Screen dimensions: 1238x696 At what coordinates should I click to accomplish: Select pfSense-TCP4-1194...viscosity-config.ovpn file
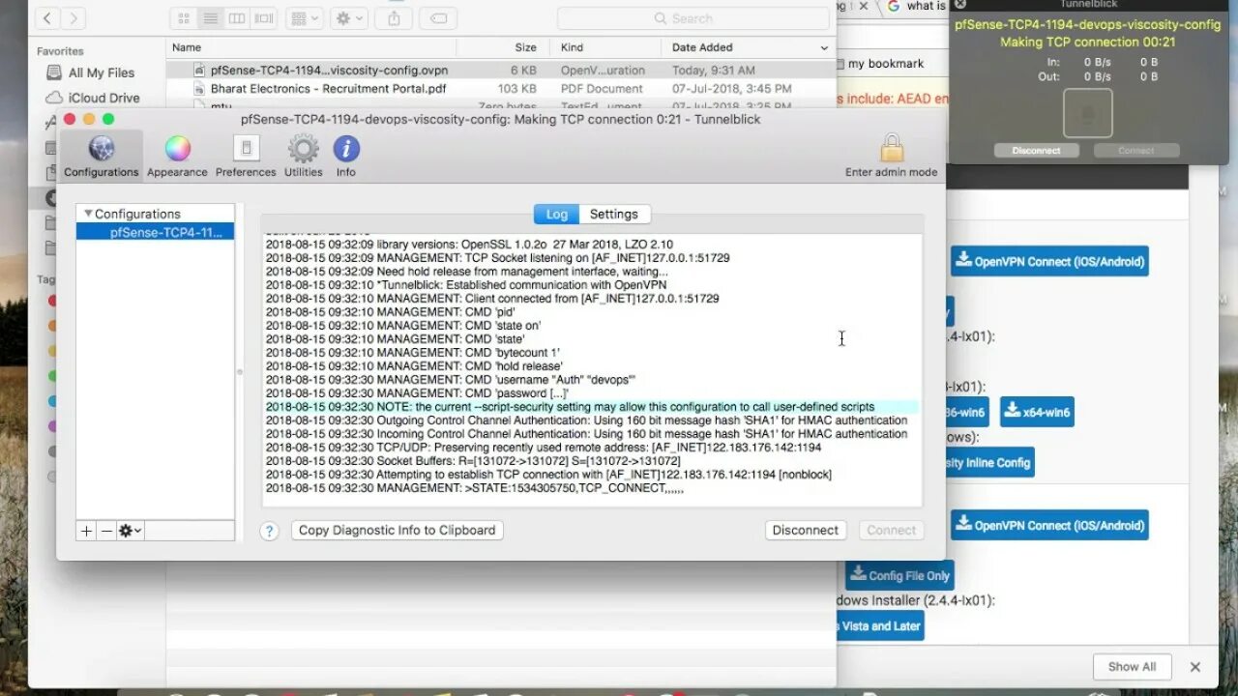500,71
